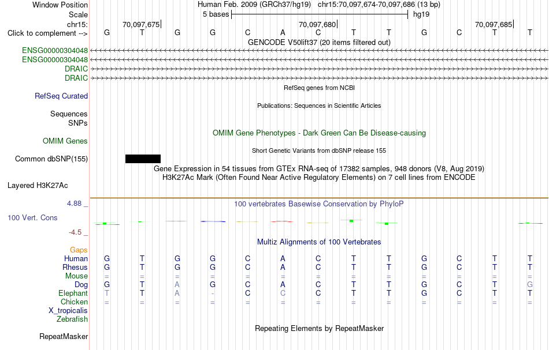Screen dimensions: 549x350
Task: Select the Chicken alignment row label
Action: click(74, 302)
